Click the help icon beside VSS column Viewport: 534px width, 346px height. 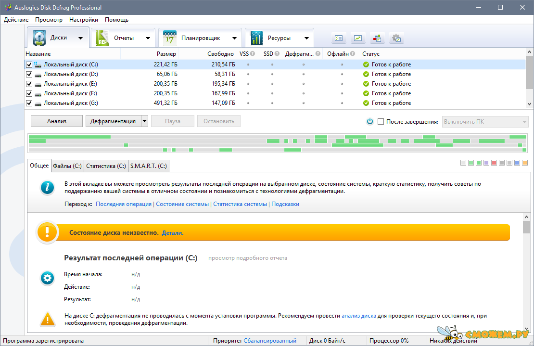(253, 54)
